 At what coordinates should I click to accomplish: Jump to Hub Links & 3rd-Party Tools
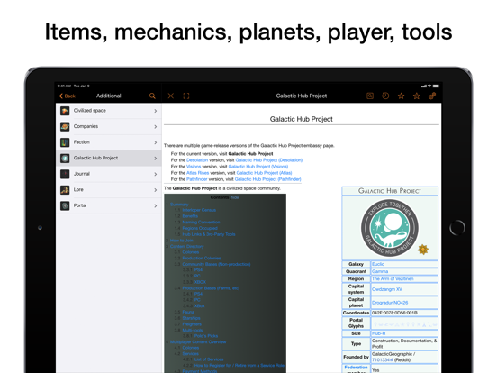tap(209, 234)
